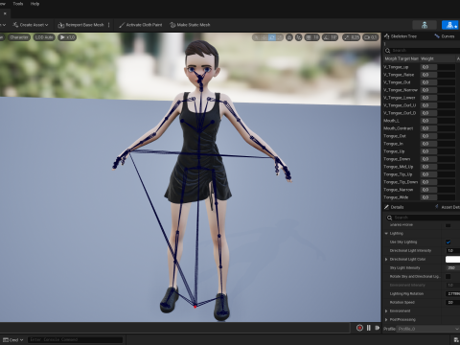Image resolution: width=460 pixels, height=345 pixels.
Task: Enable Rotate Sky and Directional Lighting checkbox
Action: [x=448, y=277]
